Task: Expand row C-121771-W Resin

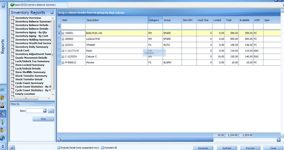Action: (63, 51)
